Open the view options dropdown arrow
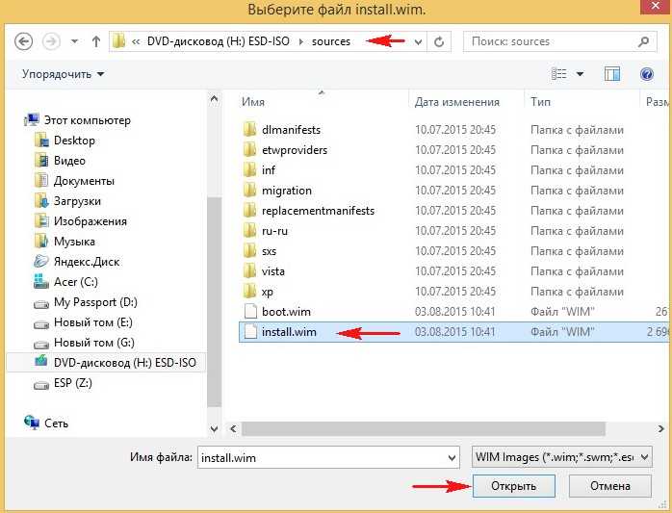672x513 pixels. (x=580, y=74)
